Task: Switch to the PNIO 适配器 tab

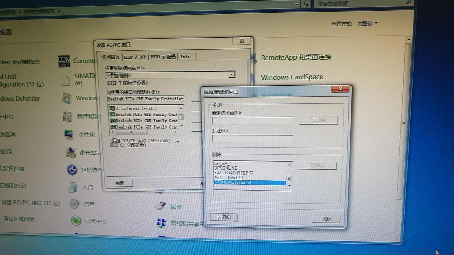Action: 163,57
